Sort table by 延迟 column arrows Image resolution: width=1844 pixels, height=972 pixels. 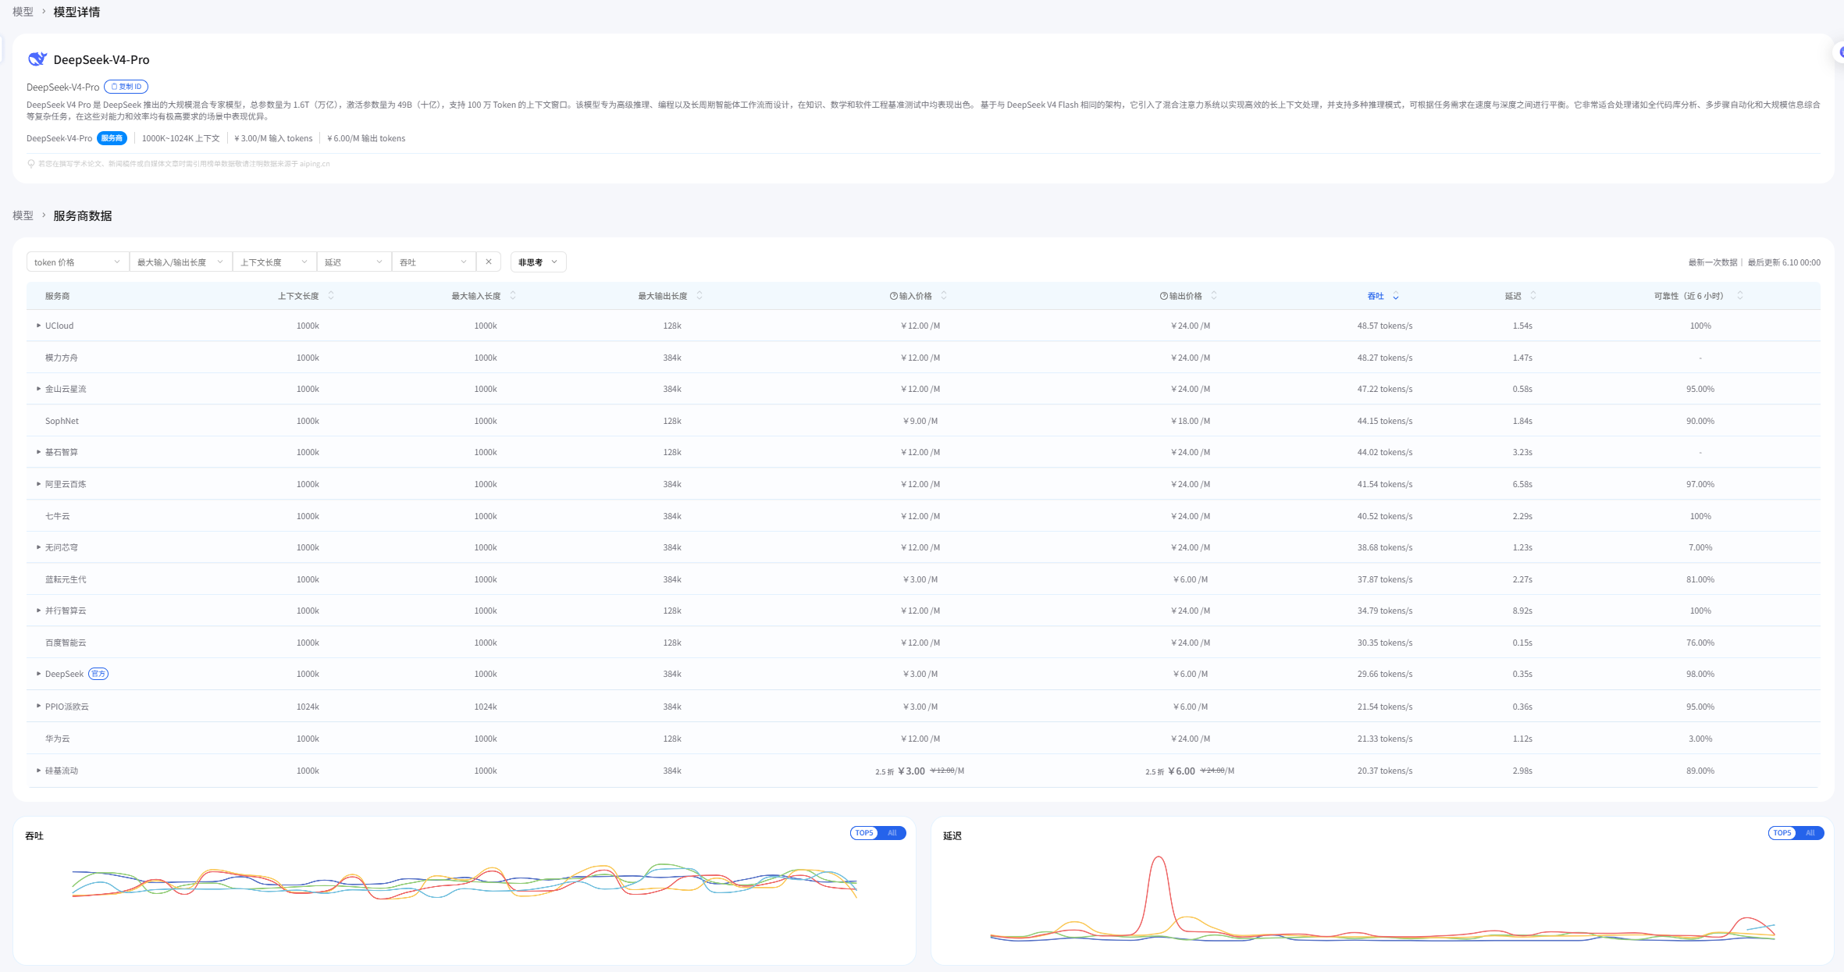(x=1533, y=296)
